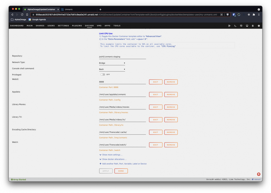This screenshot has height=193, width=271.
Task: Click Add another Path, Port, Variable link
Action: point(123,164)
